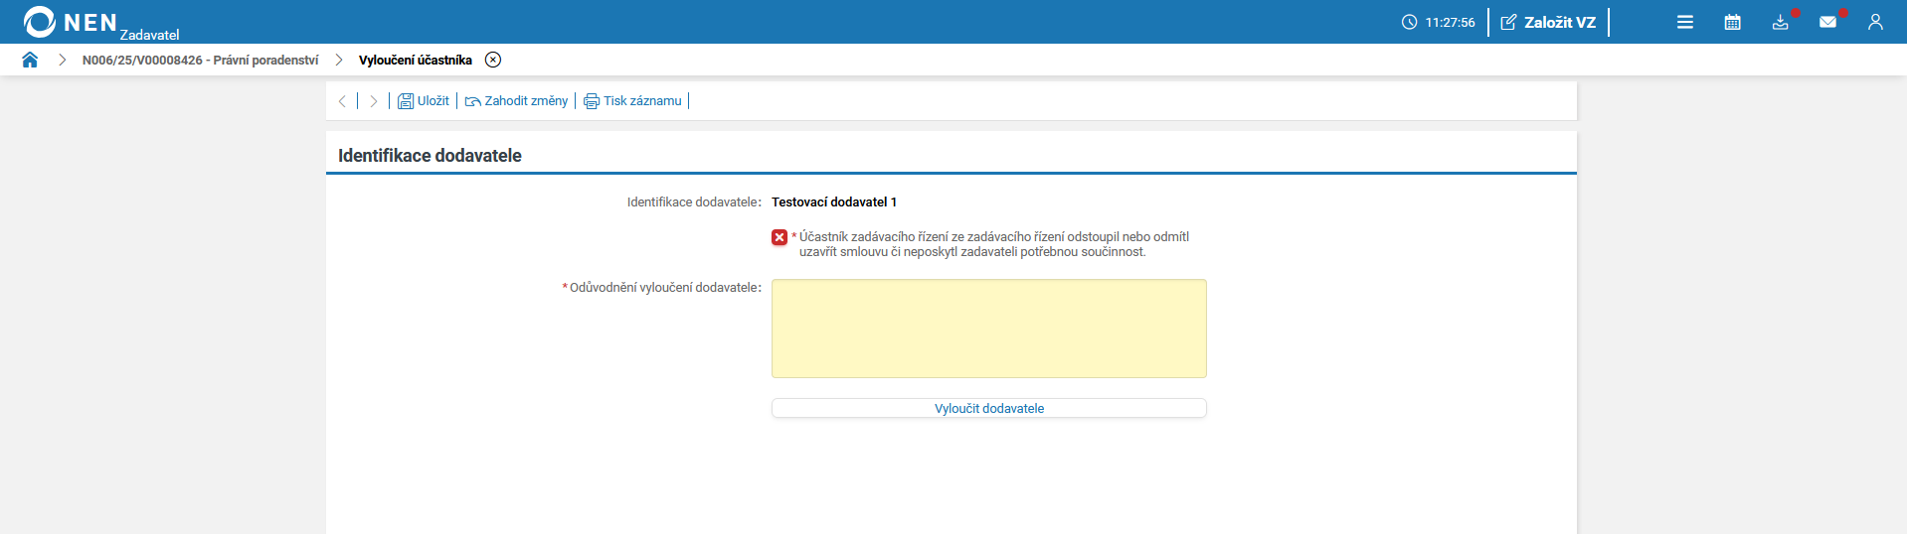Go to previous record arrow
The image size is (1907, 534).
point(342,101)
